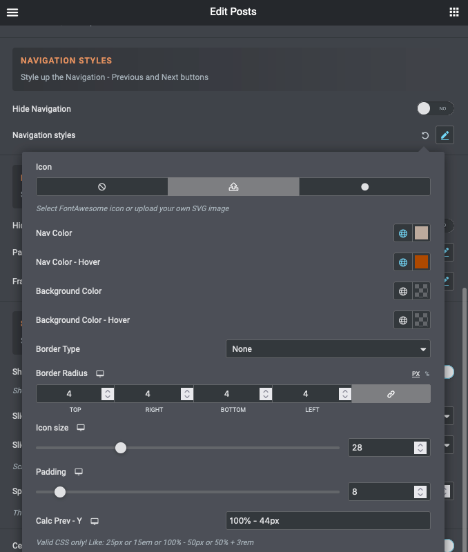
Task: Select the circle icon library option
Action: tap(364, 187)
